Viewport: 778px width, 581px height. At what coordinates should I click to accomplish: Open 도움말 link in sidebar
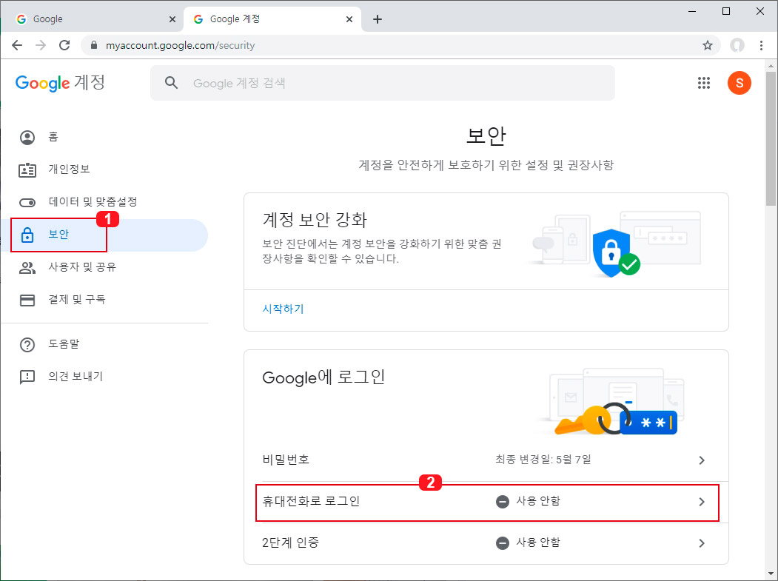click(104, 344)
